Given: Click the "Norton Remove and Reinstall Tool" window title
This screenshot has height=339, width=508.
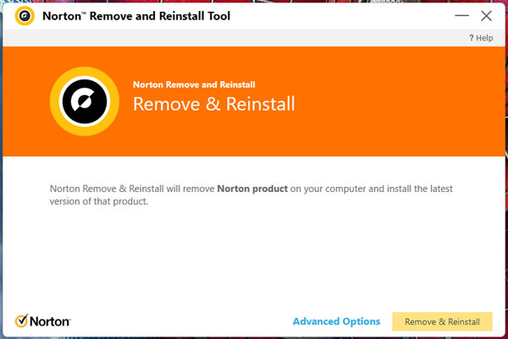Looking at the screenshot, I should coord(136,16).
